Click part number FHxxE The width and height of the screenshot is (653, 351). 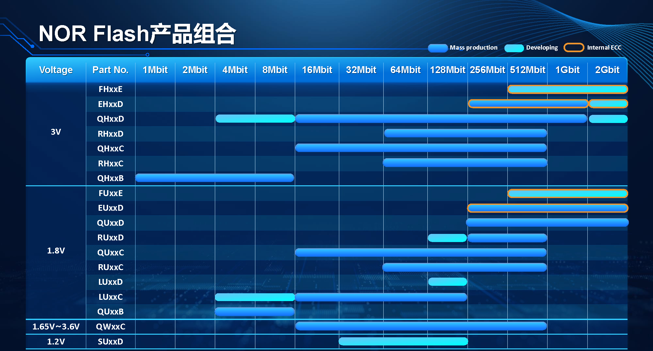[110, 89]
